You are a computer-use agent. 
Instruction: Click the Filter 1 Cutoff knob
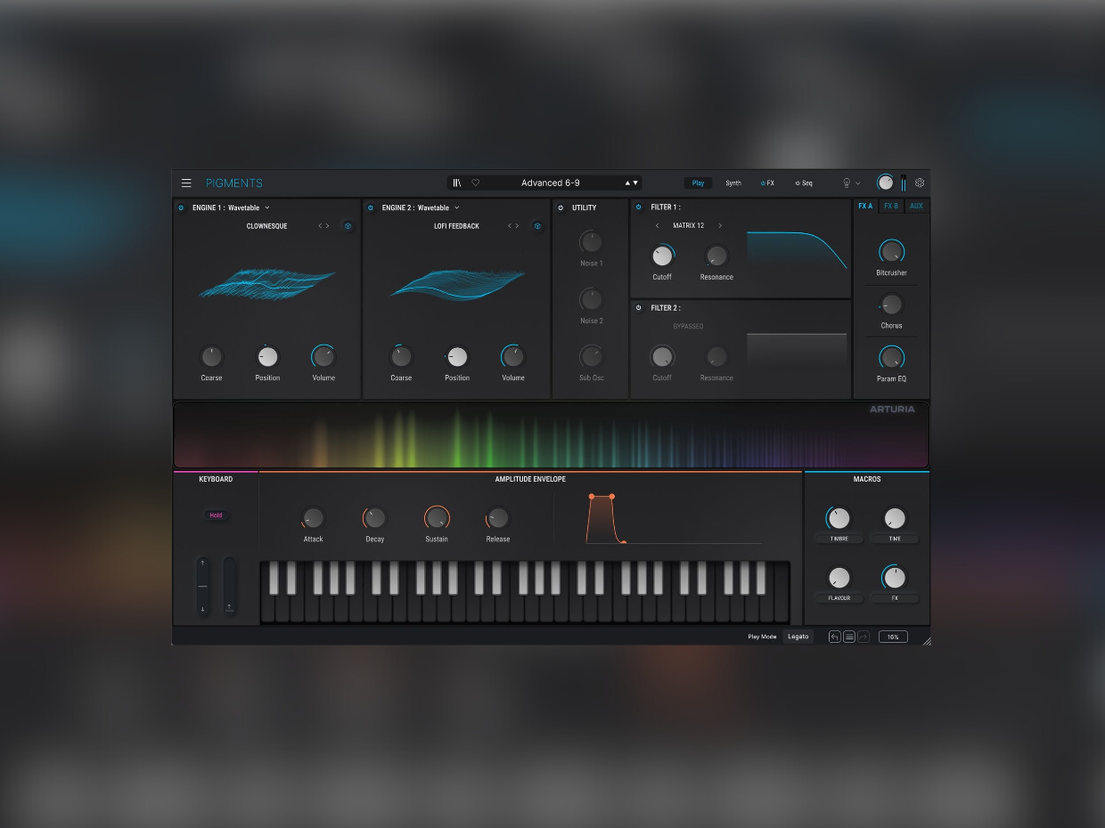[662, 256]
